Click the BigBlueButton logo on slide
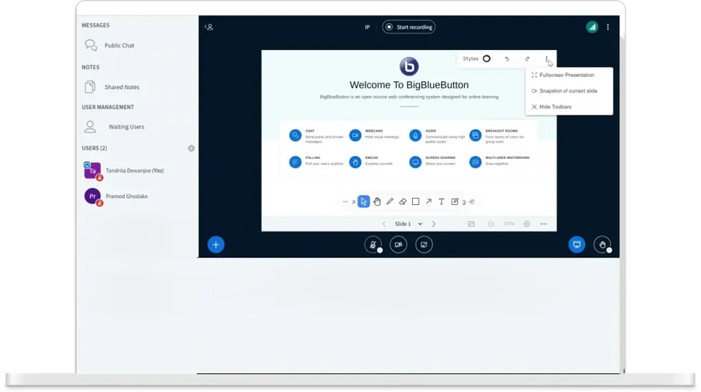This screenshot has height=392, width=701. (409, 67)
